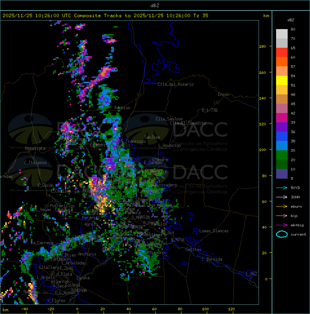Viewport: 310px width, 314px height.
Task: Click the 'Potrerillos' map label
Action: 62,206
